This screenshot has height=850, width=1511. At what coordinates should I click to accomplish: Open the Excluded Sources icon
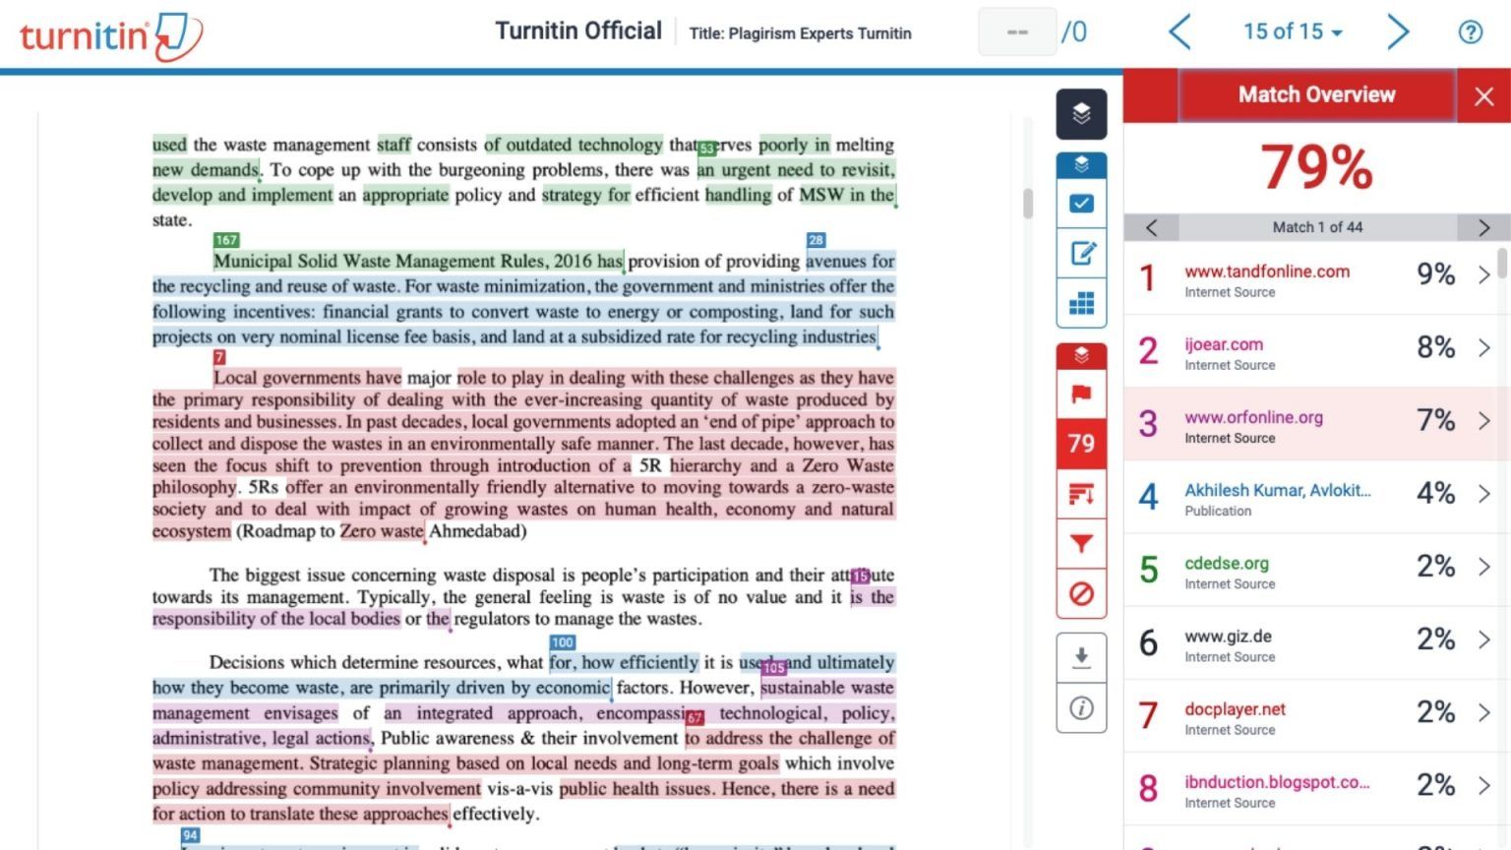(x=1081, y=594)
